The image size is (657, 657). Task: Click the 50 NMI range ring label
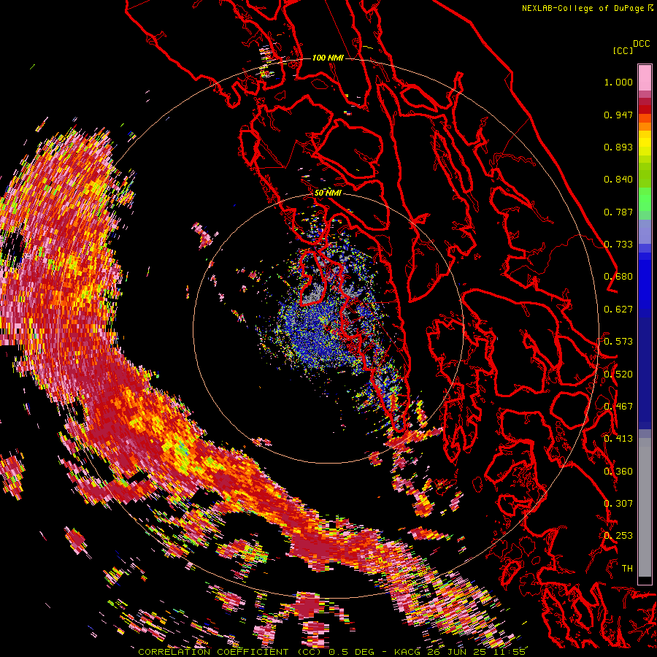328,193
